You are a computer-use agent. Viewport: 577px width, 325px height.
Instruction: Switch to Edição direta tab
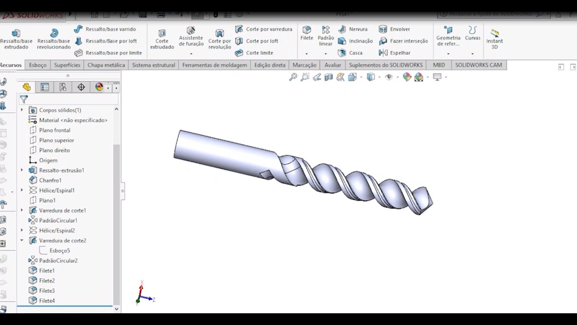tap(270, 65)
